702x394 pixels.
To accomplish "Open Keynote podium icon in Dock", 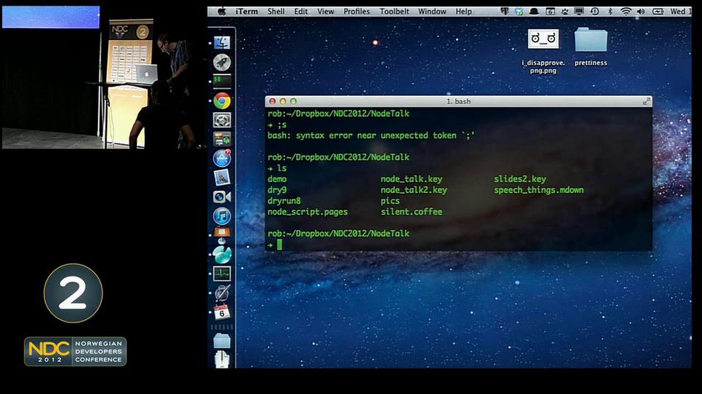I will (x=222, y=235).
